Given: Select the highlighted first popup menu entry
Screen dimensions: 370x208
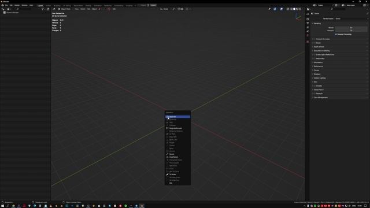Looking at the screenshot, I should 177,117.
